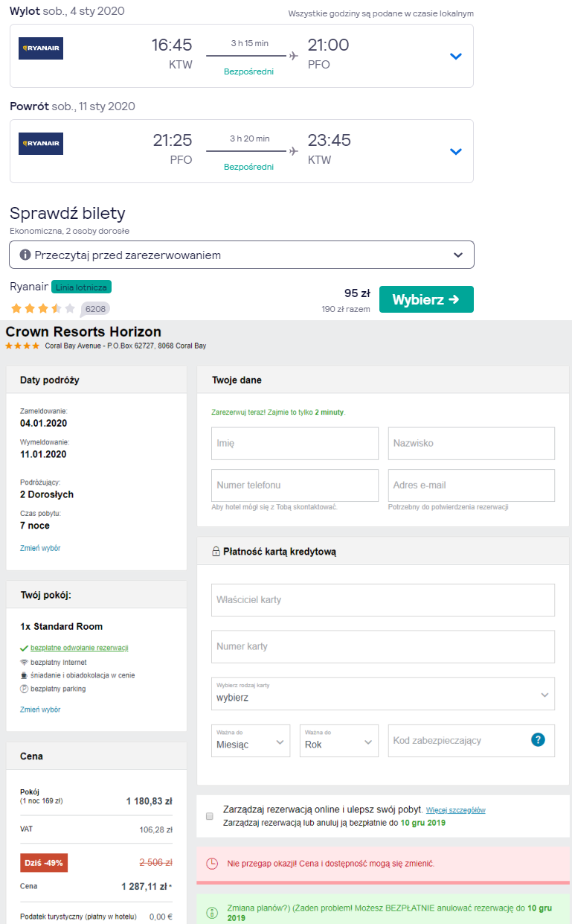The height and width of the screenshot is (924, 572).
Task: Expand return flight PFO to KTW details
Action: click(456, 152)
